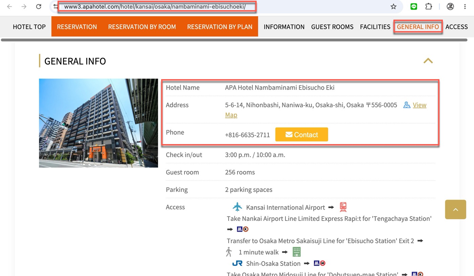The width and height of the screenshot is (474, 276).
Task: Open the LINE extension icon
Action: 414,6
